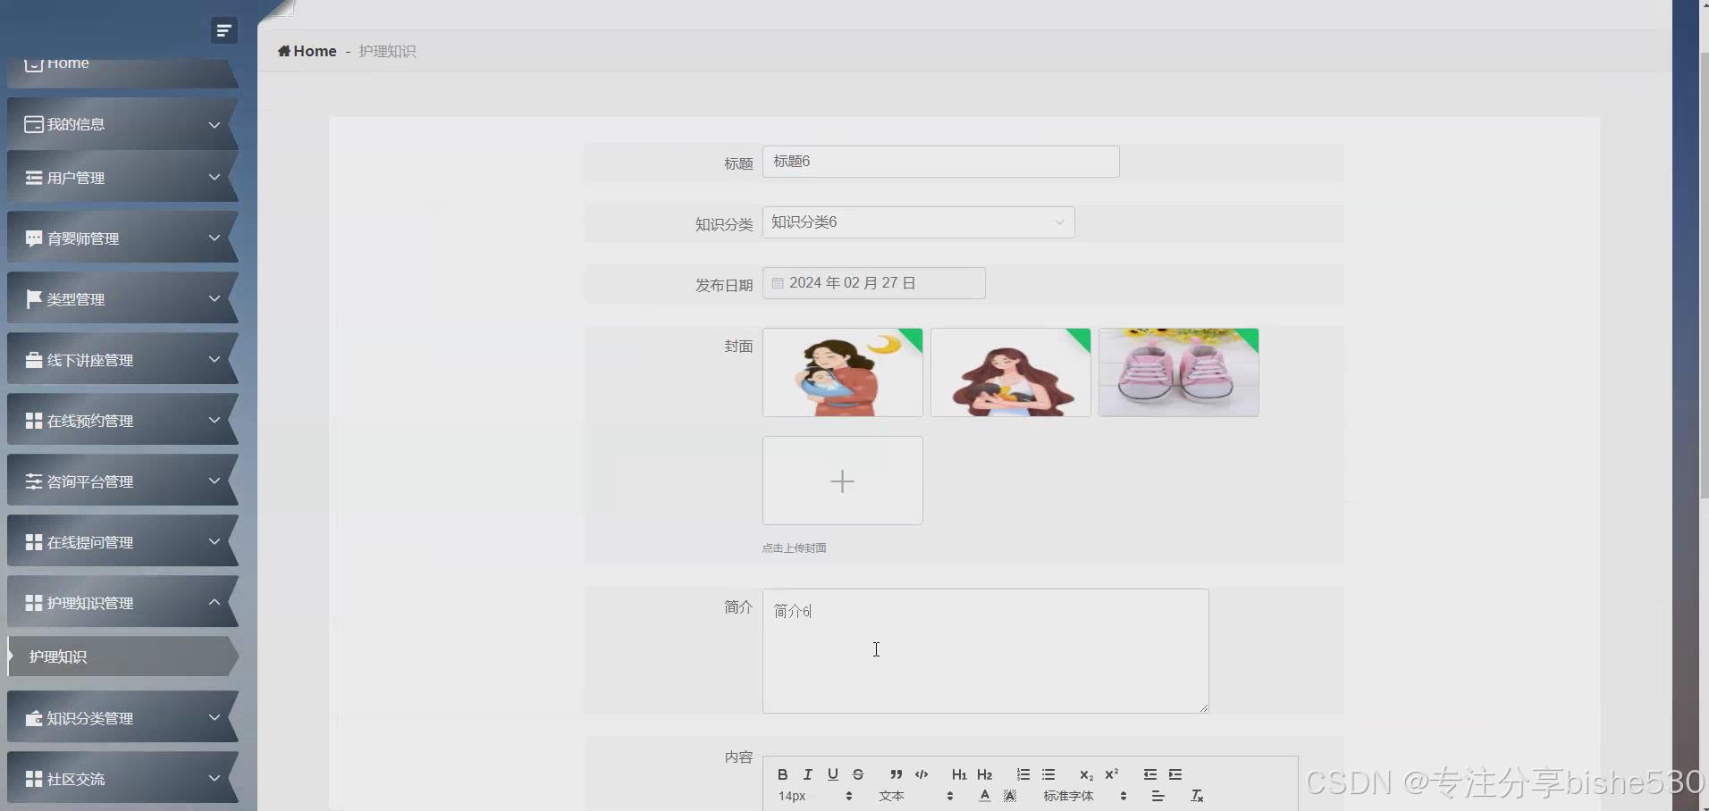1709x811 pixels.
Task: Open the 知识分类6 dropdown
Action: 917,222
